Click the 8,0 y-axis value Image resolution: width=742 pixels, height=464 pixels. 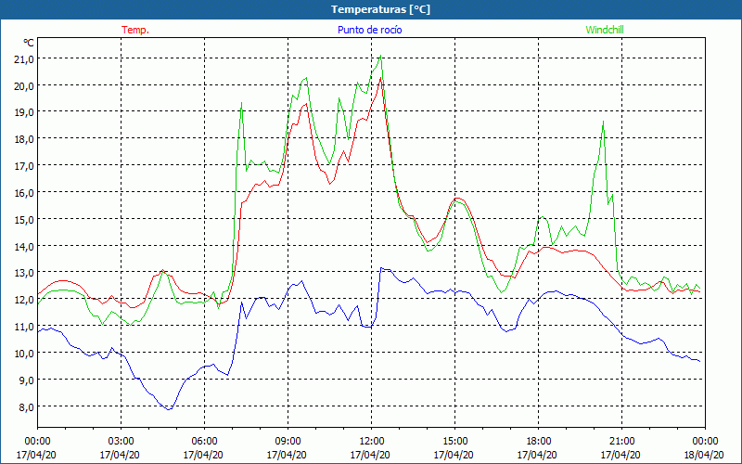coord(28,406)
